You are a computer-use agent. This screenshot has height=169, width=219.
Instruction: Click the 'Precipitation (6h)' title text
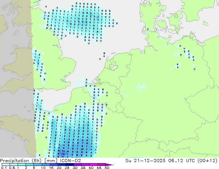click(x=21, y=161)
